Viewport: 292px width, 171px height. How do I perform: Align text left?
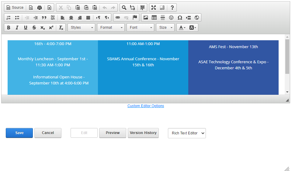(63, 18)
